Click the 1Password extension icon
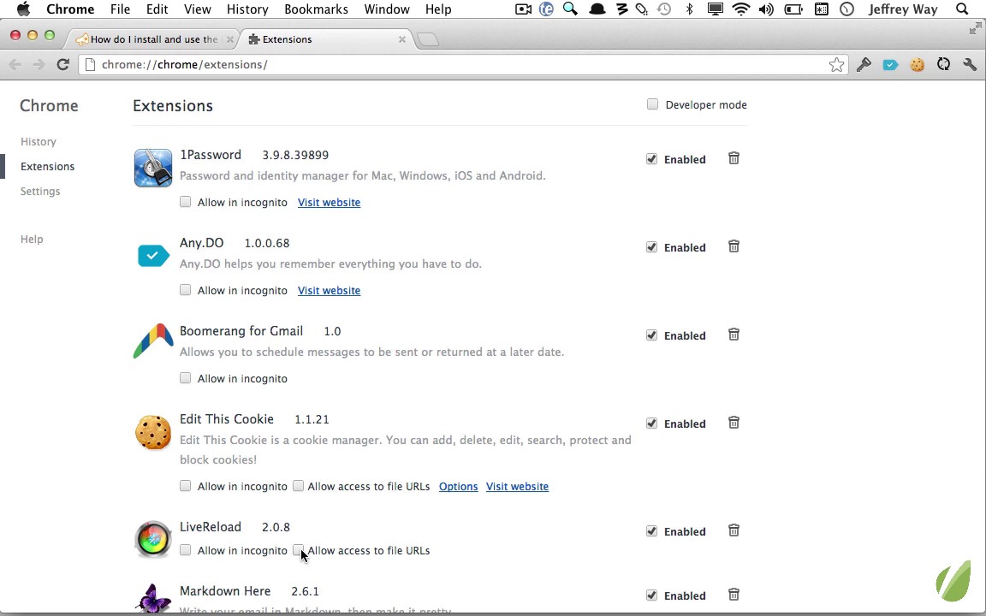 coord(153,168)
